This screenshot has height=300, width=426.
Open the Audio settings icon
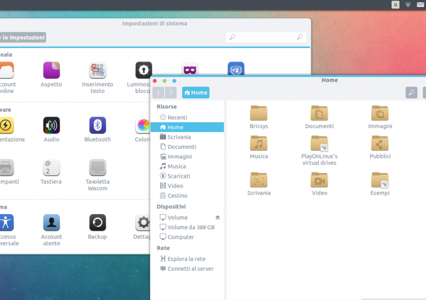(51, 126)
